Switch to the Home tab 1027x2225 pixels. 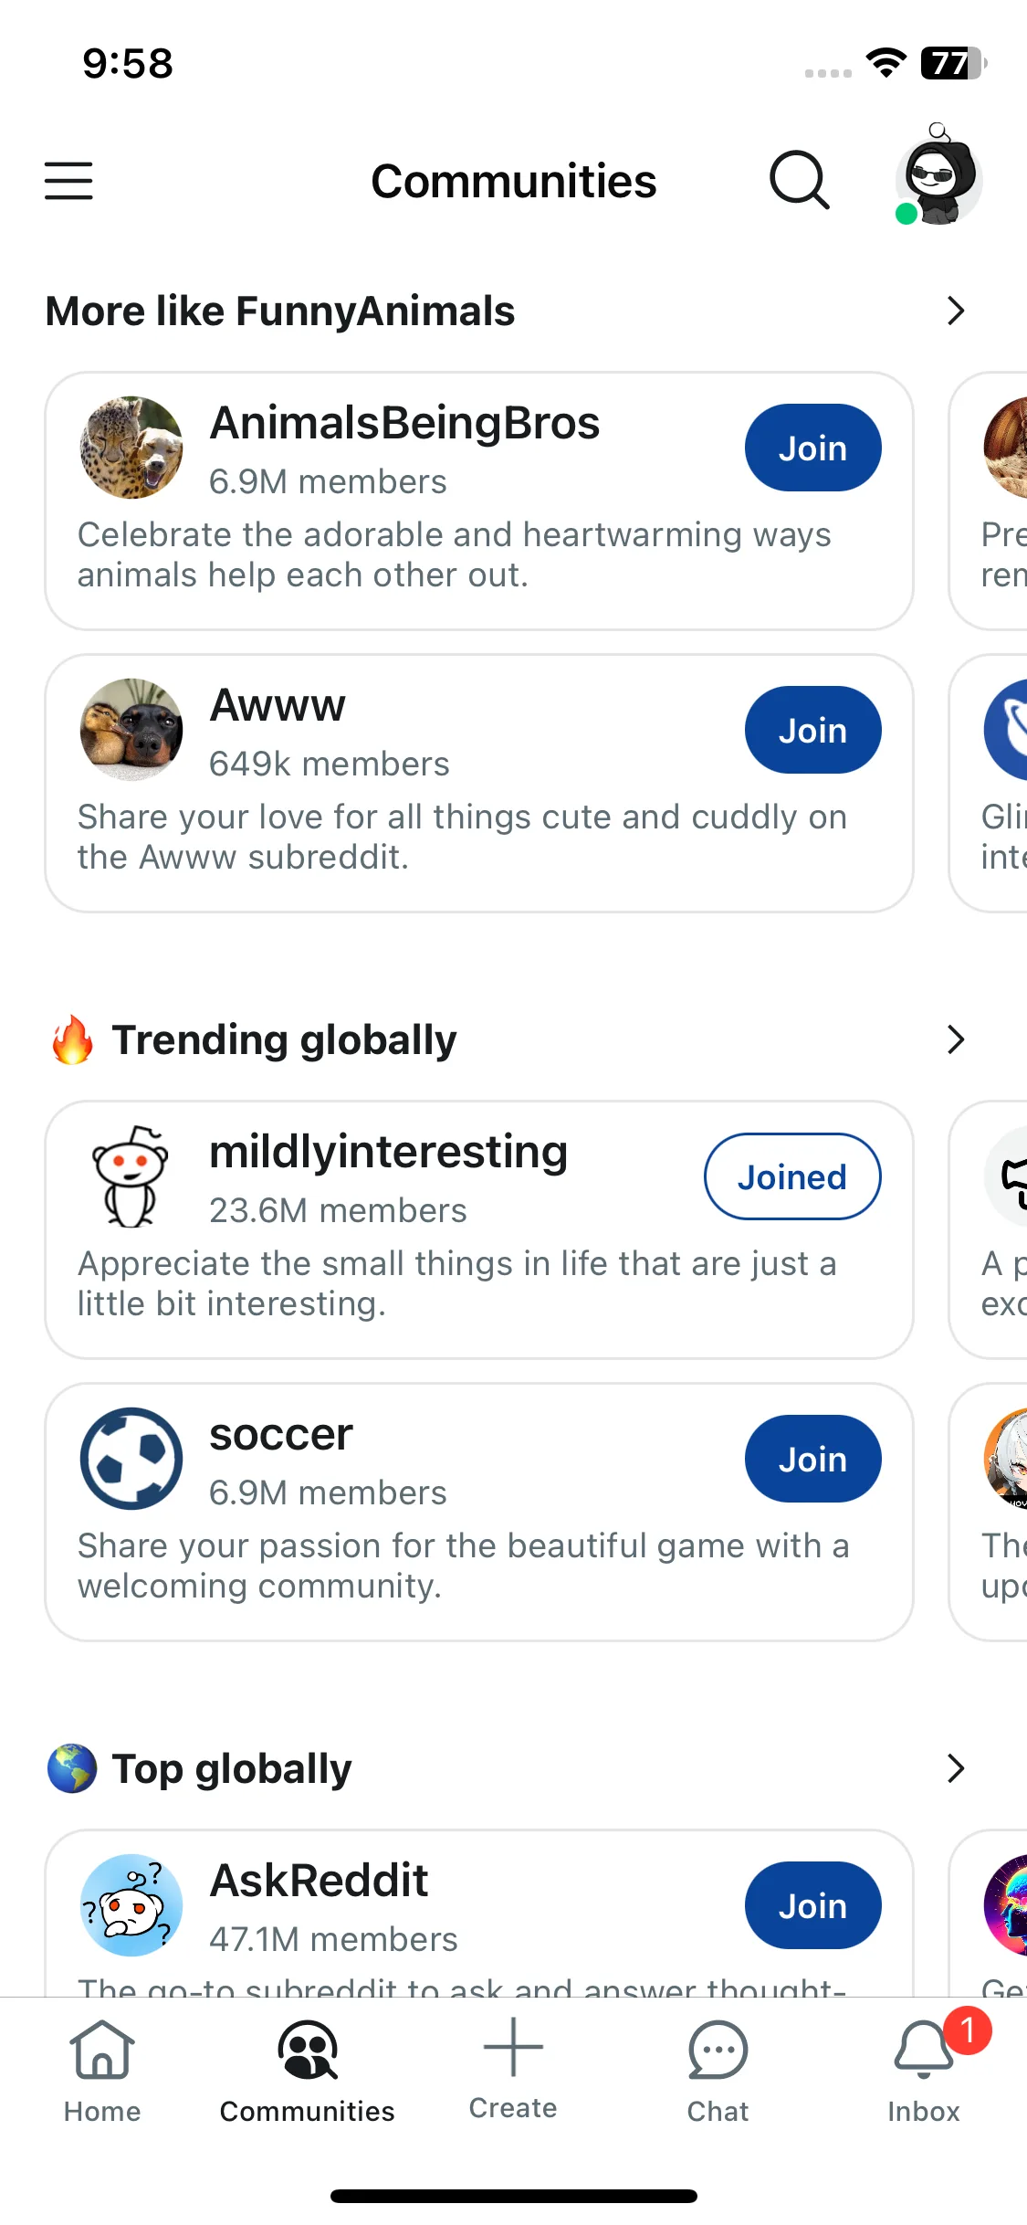pos(102,2071)
